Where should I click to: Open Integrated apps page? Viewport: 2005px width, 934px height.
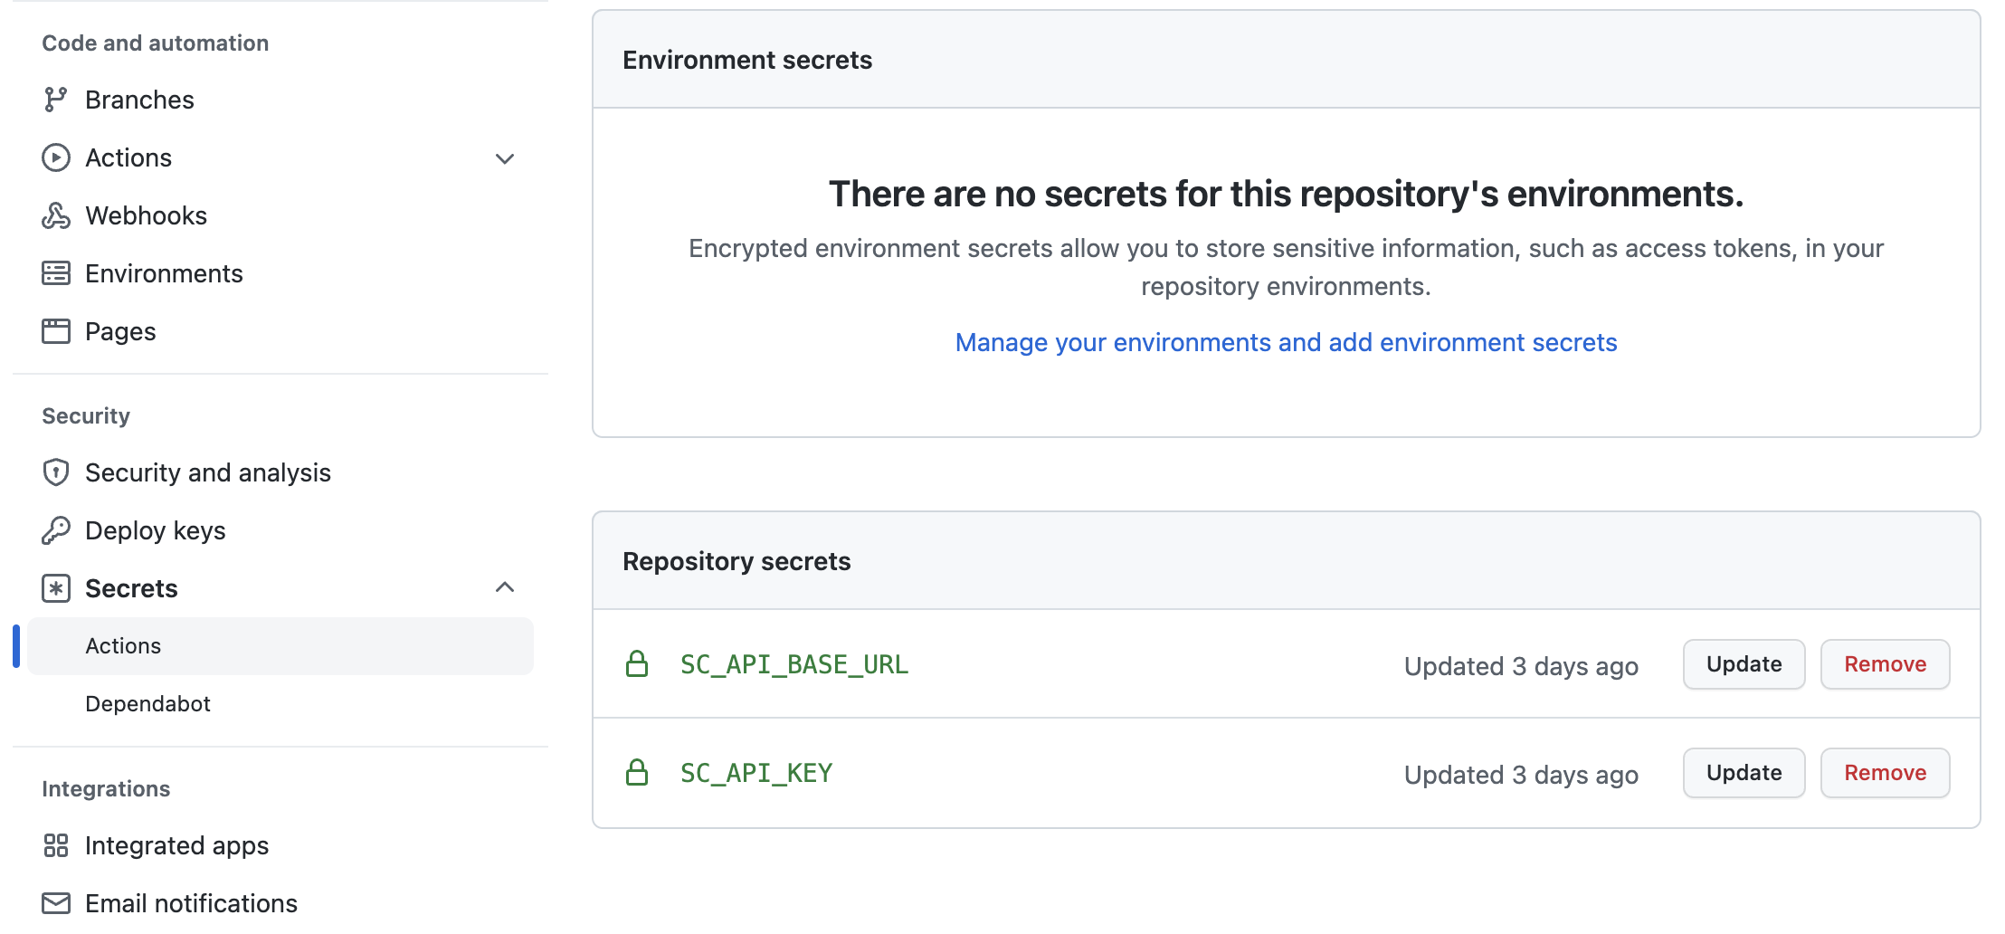[x=177, y=845]
